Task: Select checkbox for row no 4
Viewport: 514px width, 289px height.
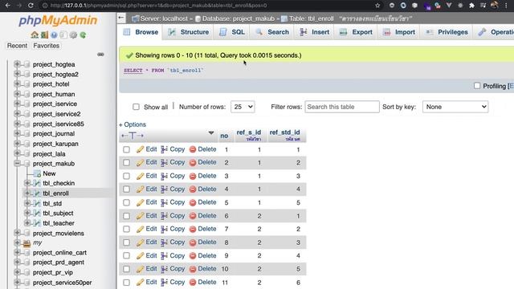Action: point(127,189)
